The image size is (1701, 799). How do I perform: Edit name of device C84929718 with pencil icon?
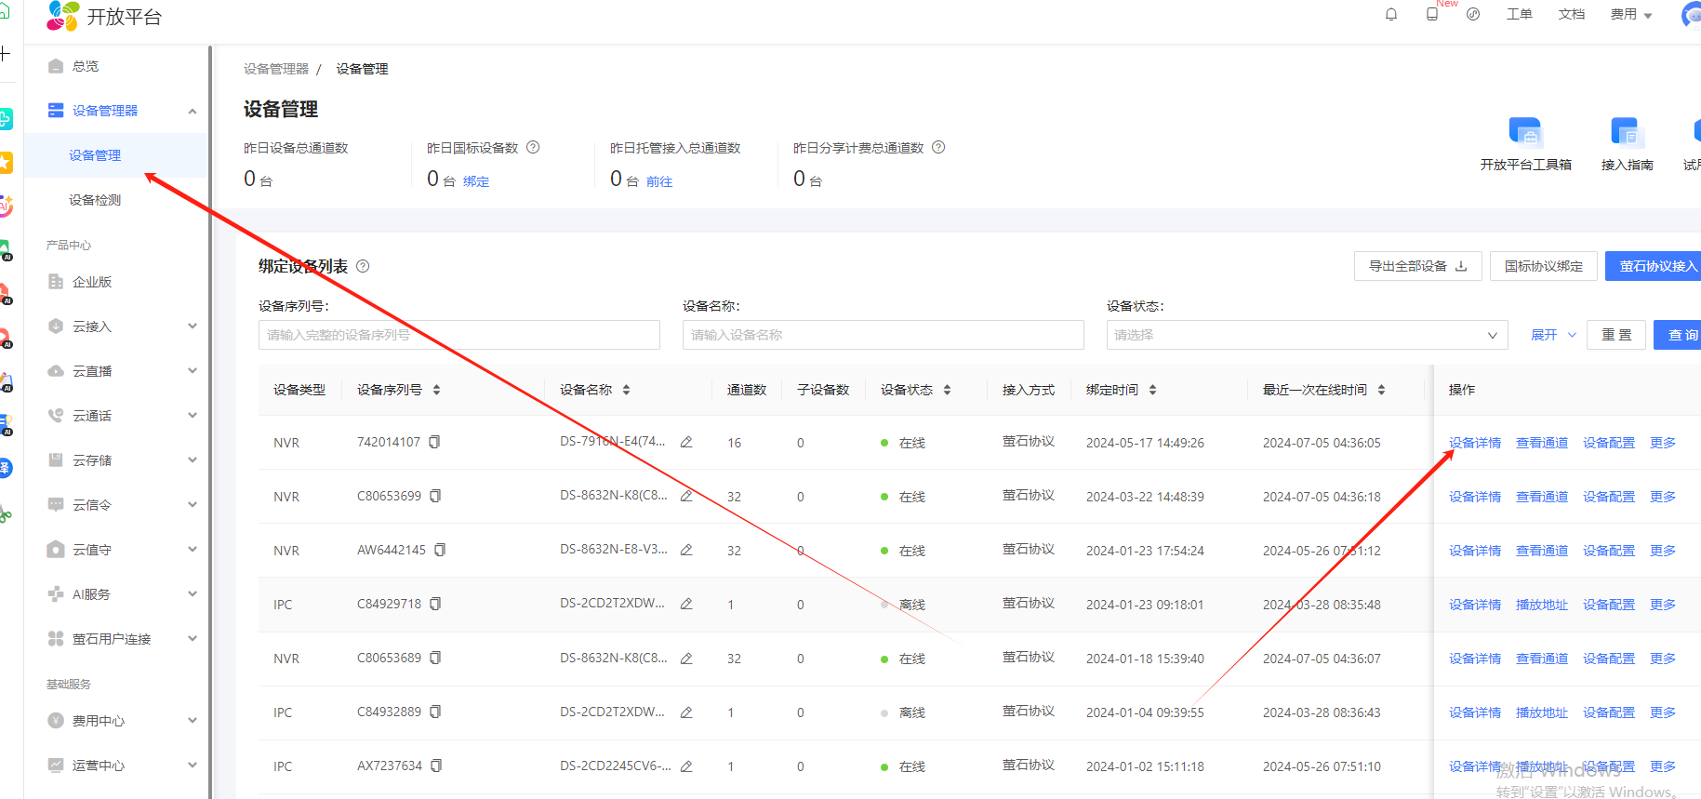coord(686,604)
